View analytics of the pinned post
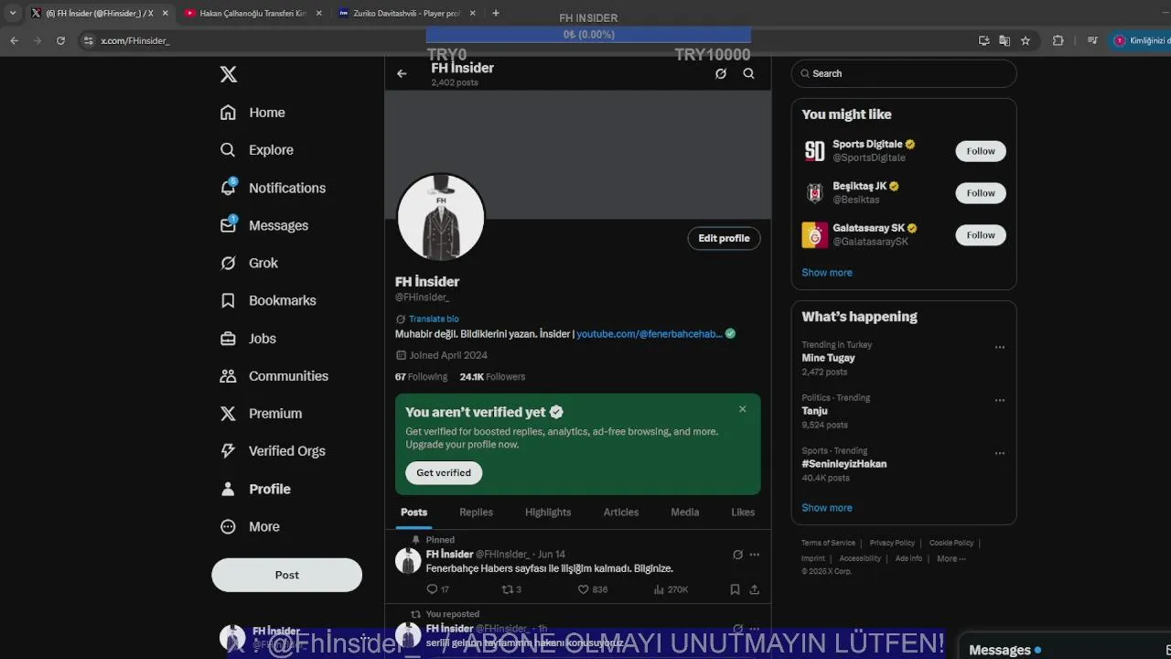Image resolution: width=1171 pixels, height=659 pixels. (671, 589)
